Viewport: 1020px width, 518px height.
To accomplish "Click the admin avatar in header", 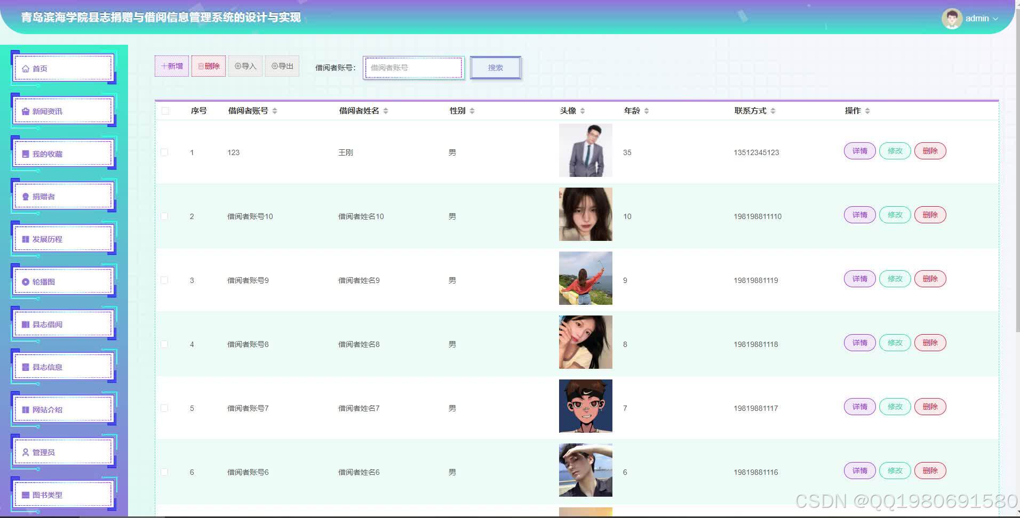I will coord(952,19).
